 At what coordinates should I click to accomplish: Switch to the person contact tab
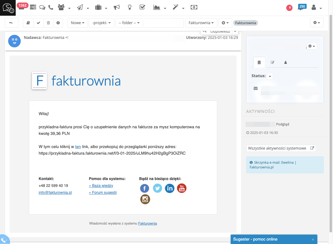pos(285,62)
